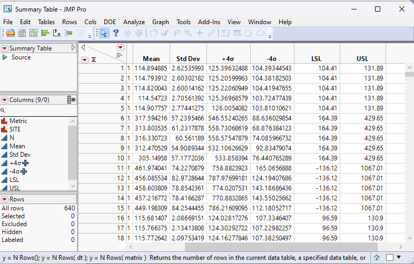Select the Oval shape tool
The width and height of the screenshot is (414, 264).
[260, 33]
